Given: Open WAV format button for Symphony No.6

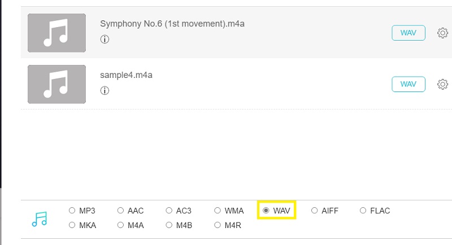Looking at the screenshot, I should [408, 33].
